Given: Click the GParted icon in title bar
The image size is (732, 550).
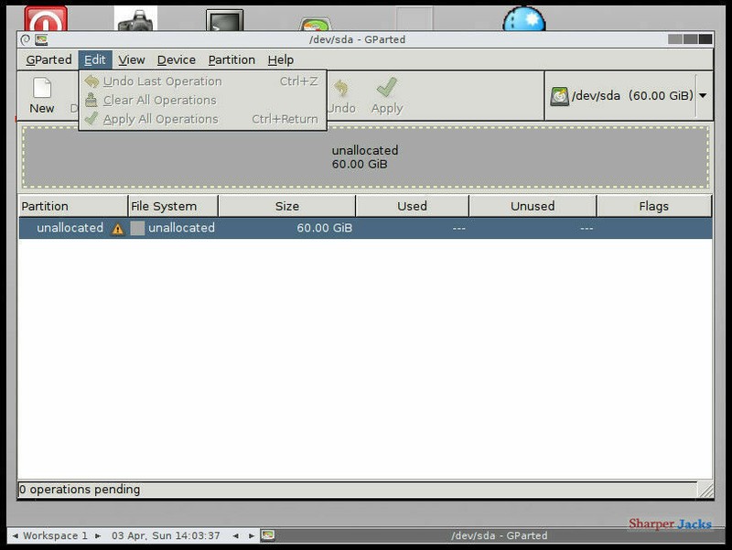Looking at the screenshot, I should pyautogui.click(x=41, y=39).
